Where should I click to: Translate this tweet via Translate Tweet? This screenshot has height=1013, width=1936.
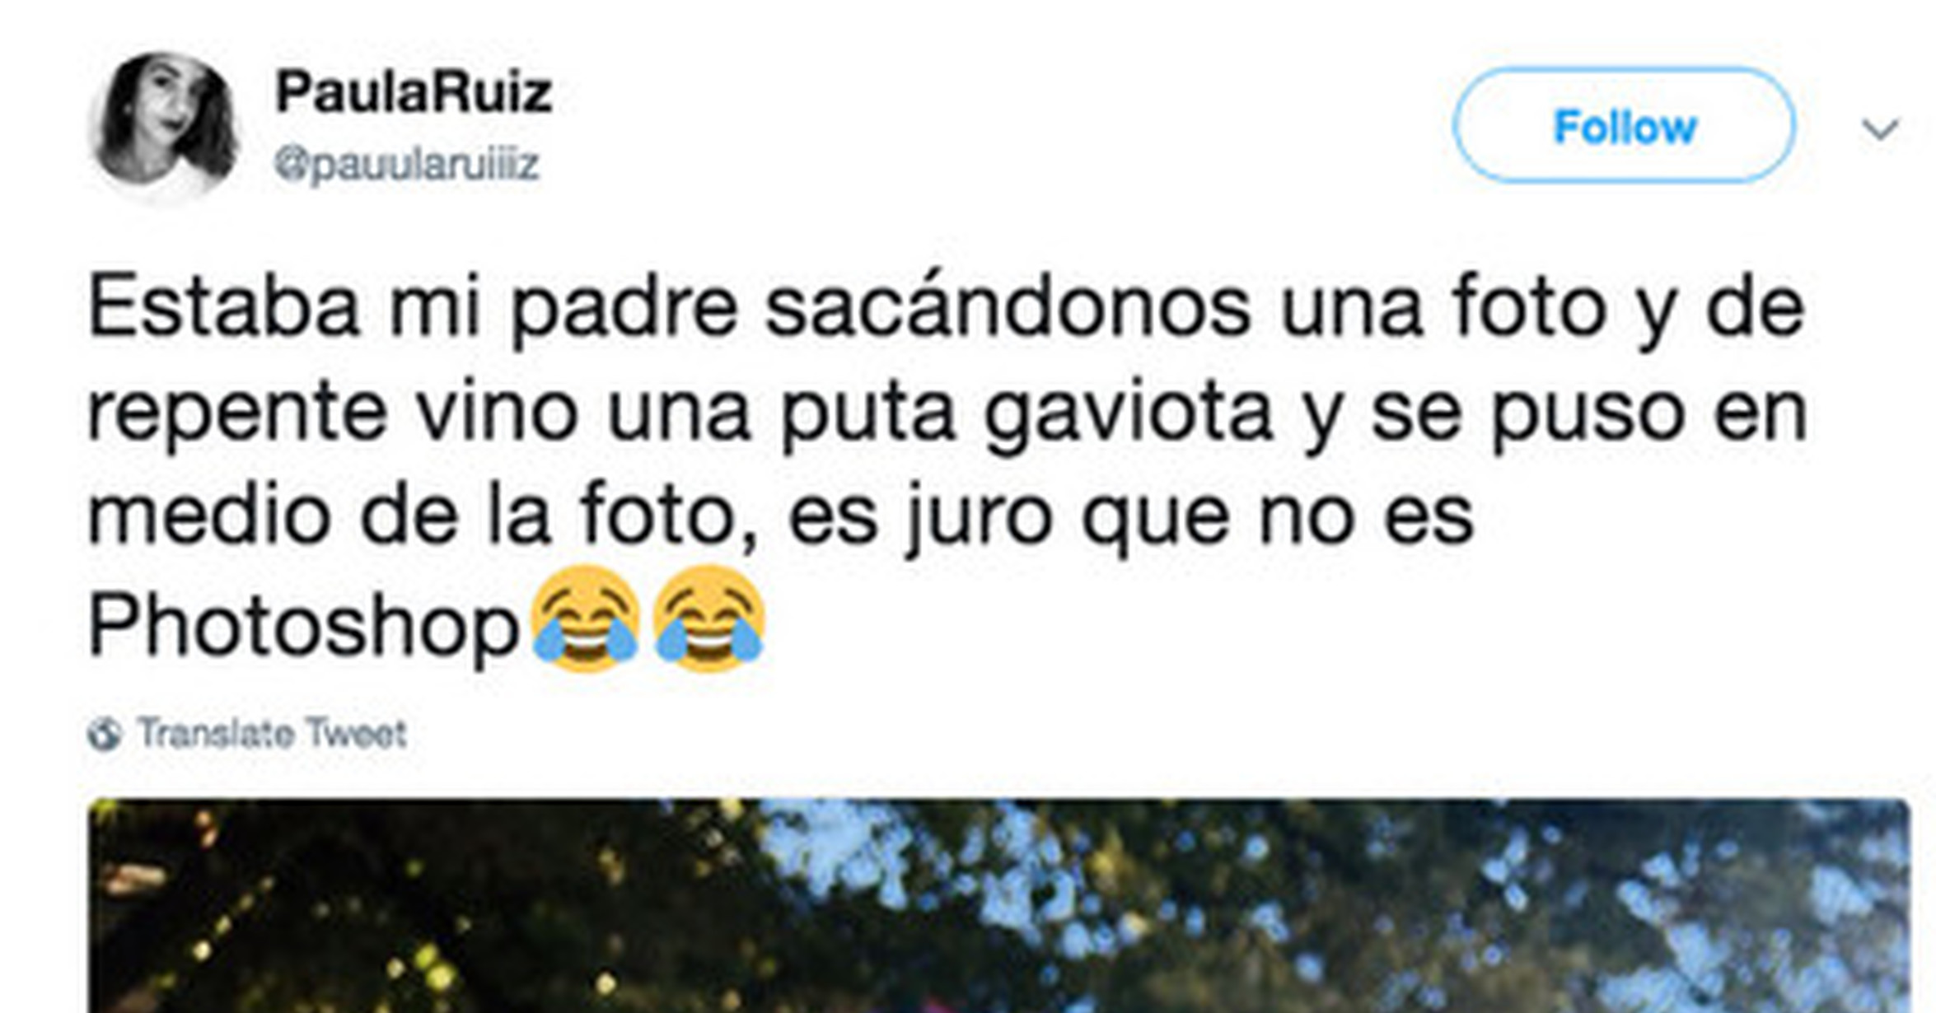pos(272,733)
